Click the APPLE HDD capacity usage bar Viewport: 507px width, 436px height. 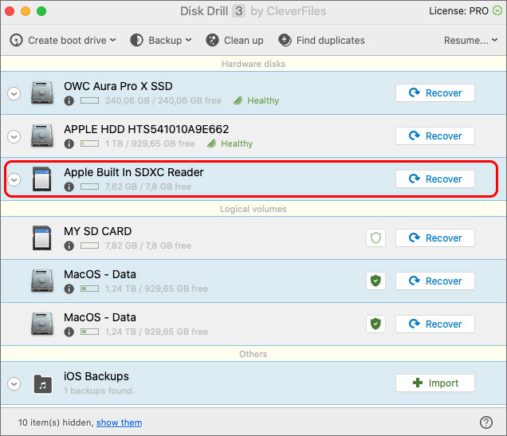89,143
